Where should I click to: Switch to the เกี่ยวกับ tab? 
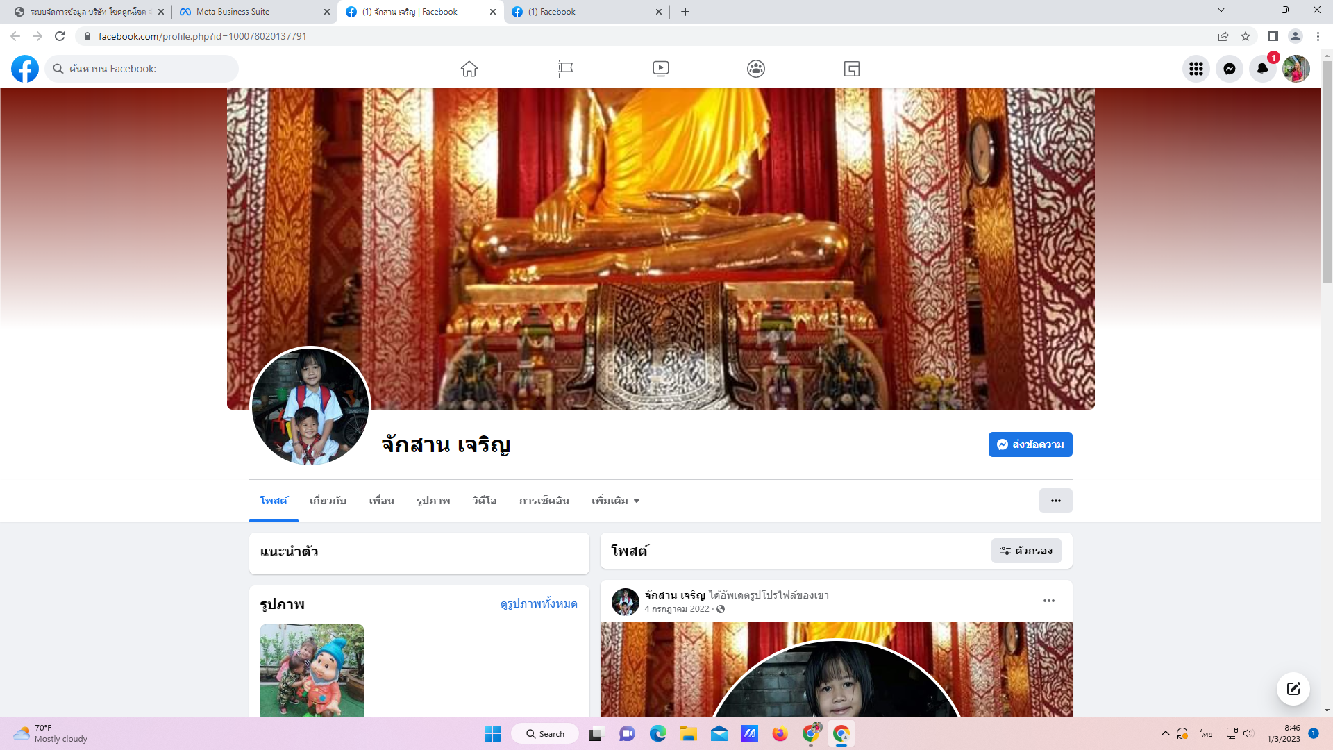pyautogui.click(x=328, y=501)
